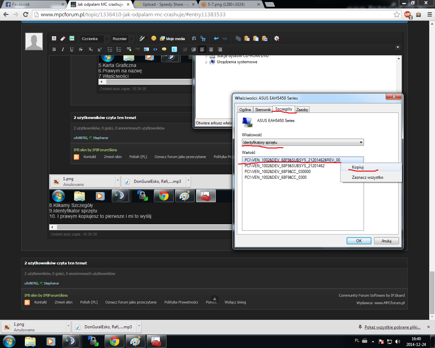The width and height of the screenshot is (435, 348).
Task: Go back to the previous page
Action: click(6, 14)
